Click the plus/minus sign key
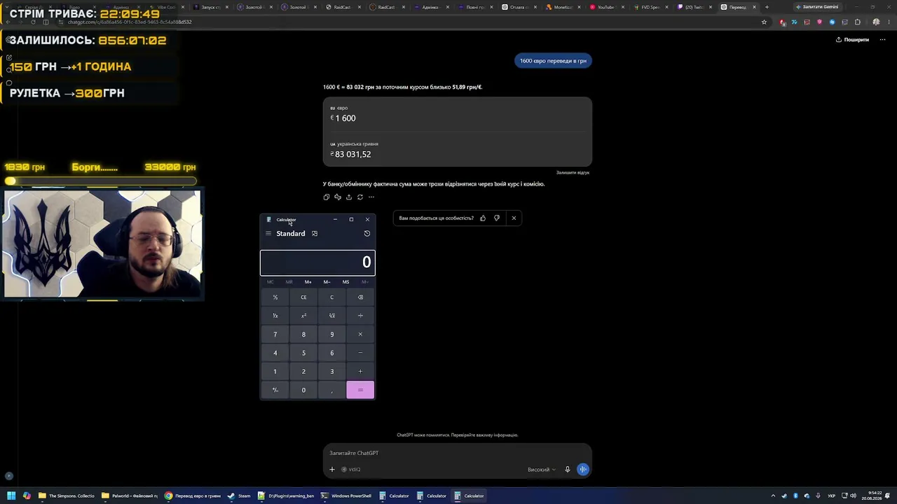897x504 pixels. (275, 390)
